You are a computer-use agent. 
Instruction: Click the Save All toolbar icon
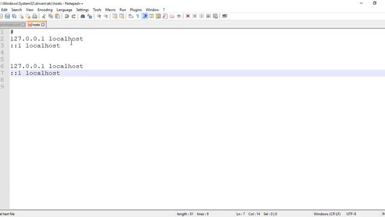click(x=14, y=16)
